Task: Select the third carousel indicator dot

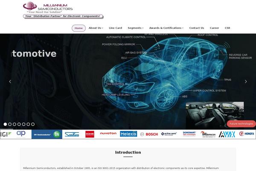Action: [x=15, y=124]
